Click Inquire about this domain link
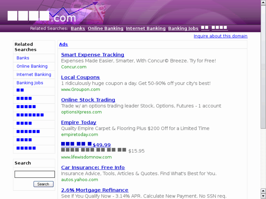 221,36
